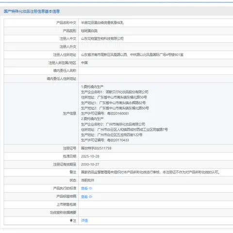233x233 pixels.
Task: Click the 注册人住所地址 label
Action: point(65,55)
